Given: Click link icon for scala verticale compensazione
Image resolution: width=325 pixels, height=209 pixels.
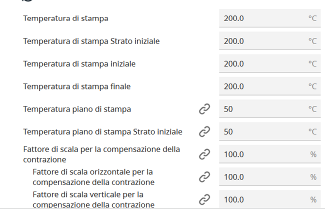Looking at the screenshot, I should 204,199.
